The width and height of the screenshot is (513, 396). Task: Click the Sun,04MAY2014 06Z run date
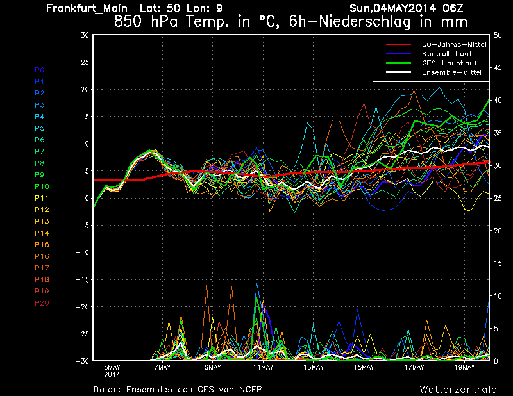click(x=407, y=8)
